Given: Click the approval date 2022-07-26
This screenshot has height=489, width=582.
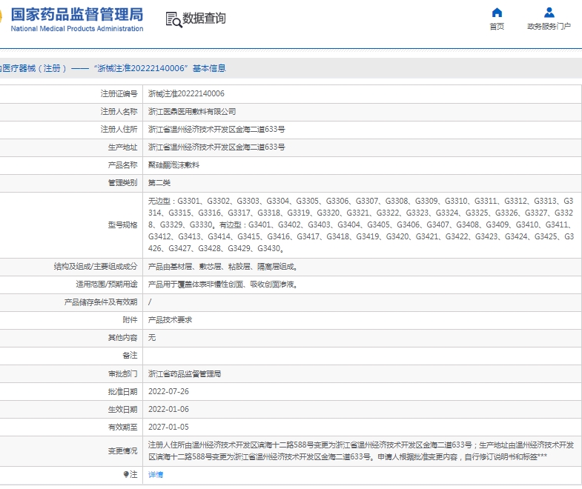Looking at the screenshot, I should coord(168,391).
